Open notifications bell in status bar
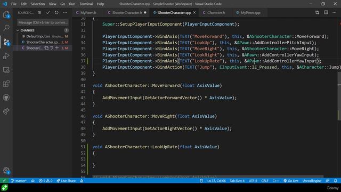The height and width of the screenshot is (192, 341). coord(336,181)
